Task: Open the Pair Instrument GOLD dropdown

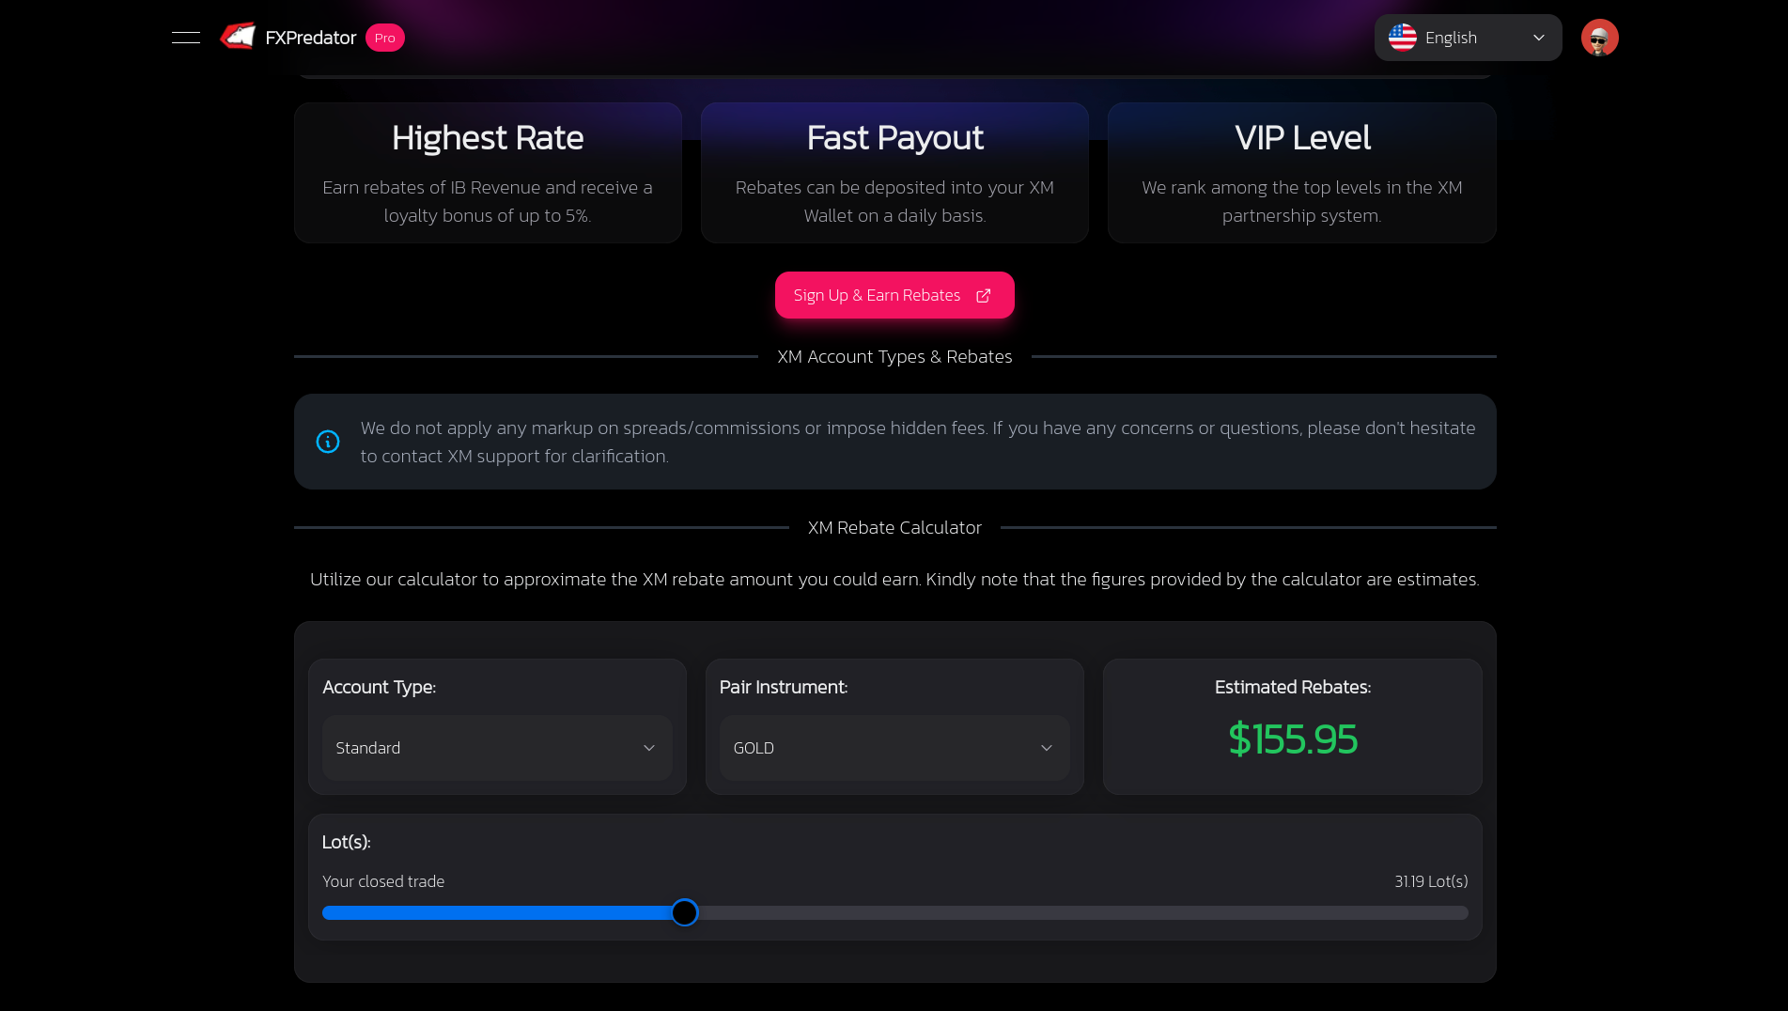Action: tap(894, 748)
